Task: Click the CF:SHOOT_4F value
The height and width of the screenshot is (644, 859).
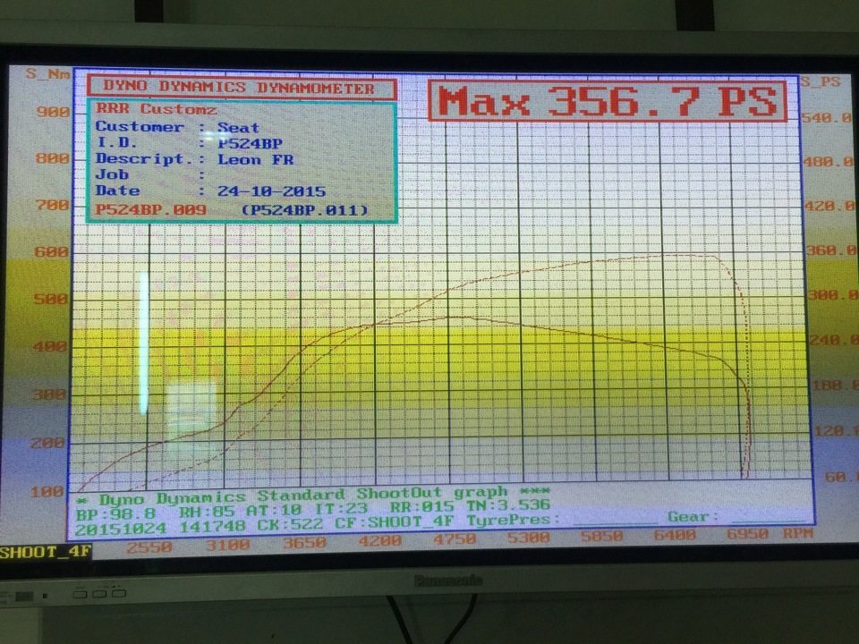Action: pyautogui.click(x=394, y=523)
